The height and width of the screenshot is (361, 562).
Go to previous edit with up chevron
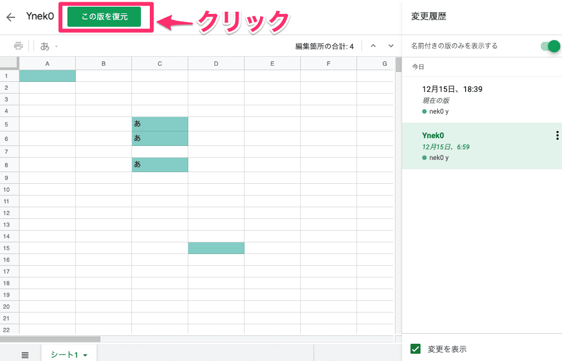click(373, 46)
